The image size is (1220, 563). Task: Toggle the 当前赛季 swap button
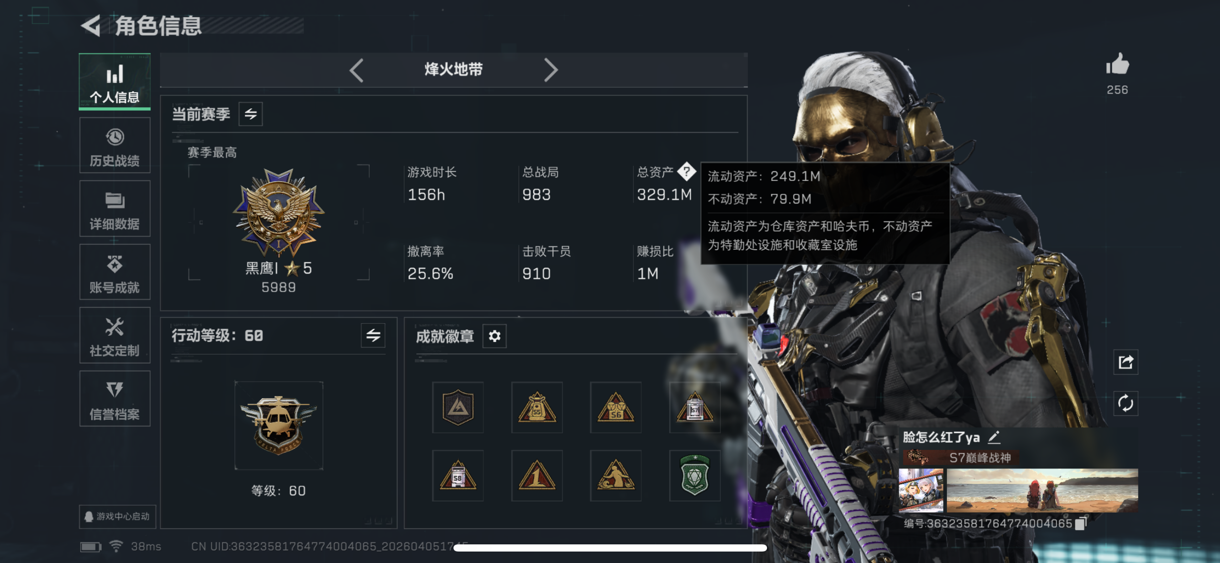(x=251, y=114)
